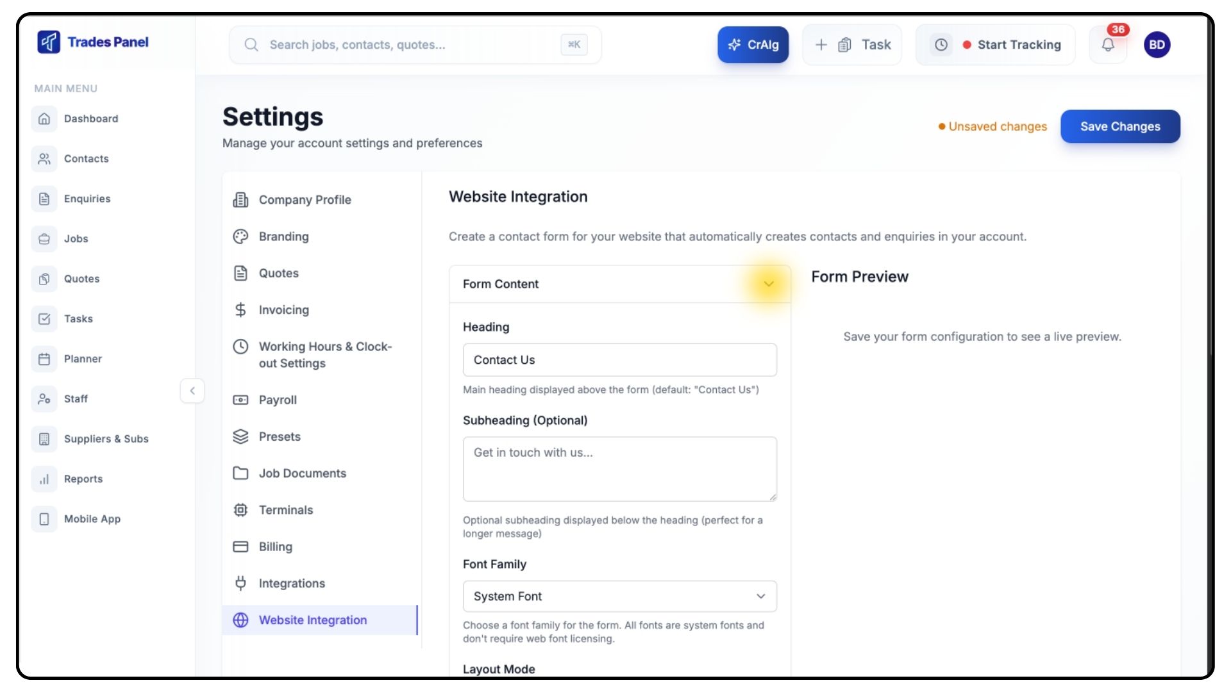Open the Branding settings tab
The height and width of the screenshot is (692, 1231).
click(x=283, y=236)
